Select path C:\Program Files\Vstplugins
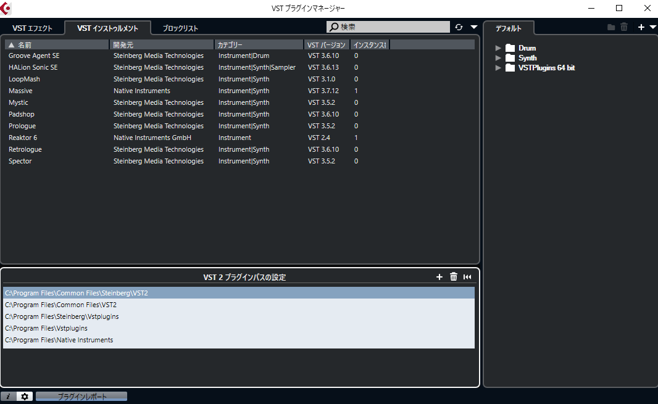 [x=239, y=328]
